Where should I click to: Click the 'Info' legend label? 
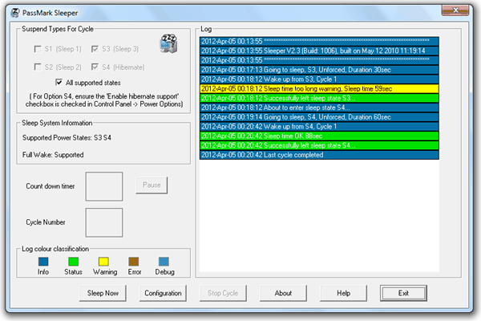[x=43, y=272]
